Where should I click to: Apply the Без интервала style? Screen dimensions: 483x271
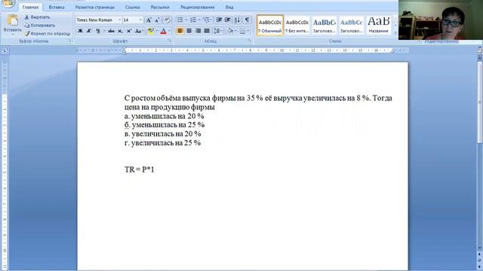[x=297, y=26]
